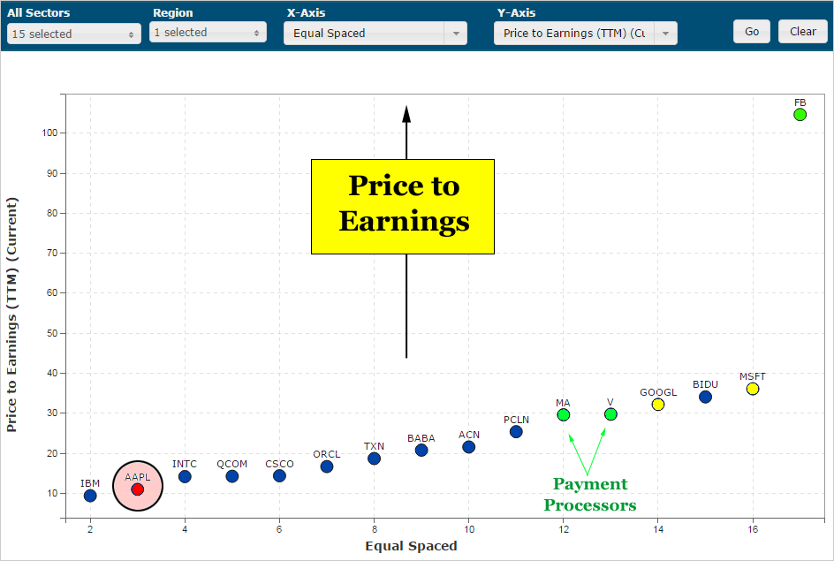Image resolution: width=834 pixels, height=561 pixels.
Task: Select the ORCL data point
Action: [x=327, y=466]
